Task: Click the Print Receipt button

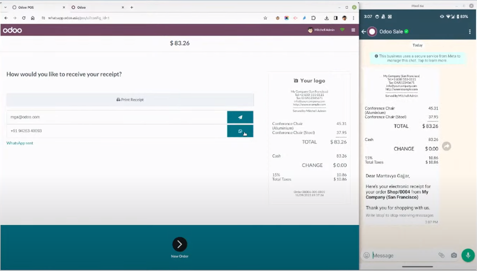Action: point(130,100)
